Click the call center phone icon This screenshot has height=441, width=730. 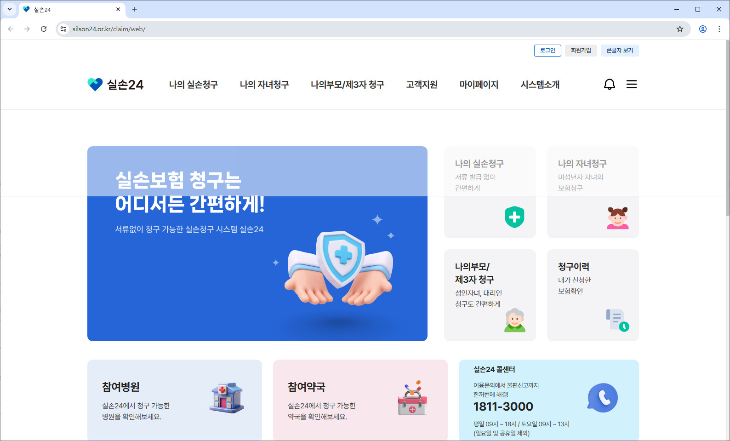(603, 398)
